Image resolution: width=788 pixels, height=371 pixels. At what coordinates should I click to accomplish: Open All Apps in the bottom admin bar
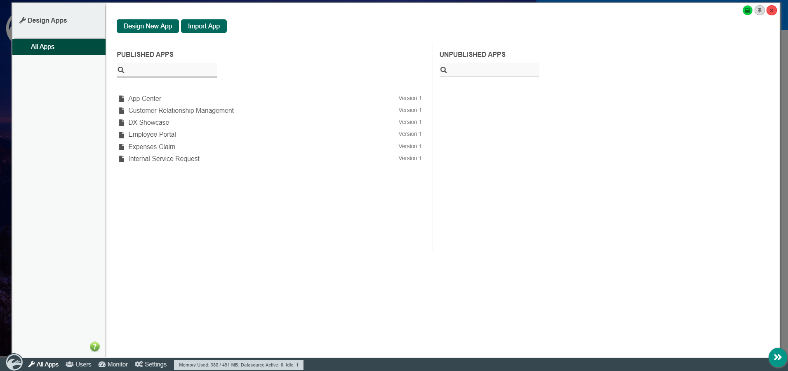[43, 364]
